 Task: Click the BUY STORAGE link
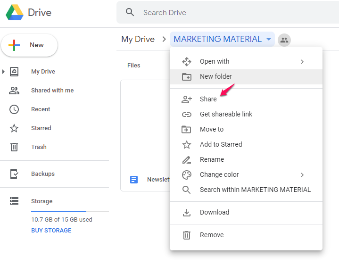(51, 231)
